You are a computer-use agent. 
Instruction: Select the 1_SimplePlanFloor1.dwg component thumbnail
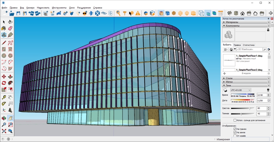pos(229,60)
